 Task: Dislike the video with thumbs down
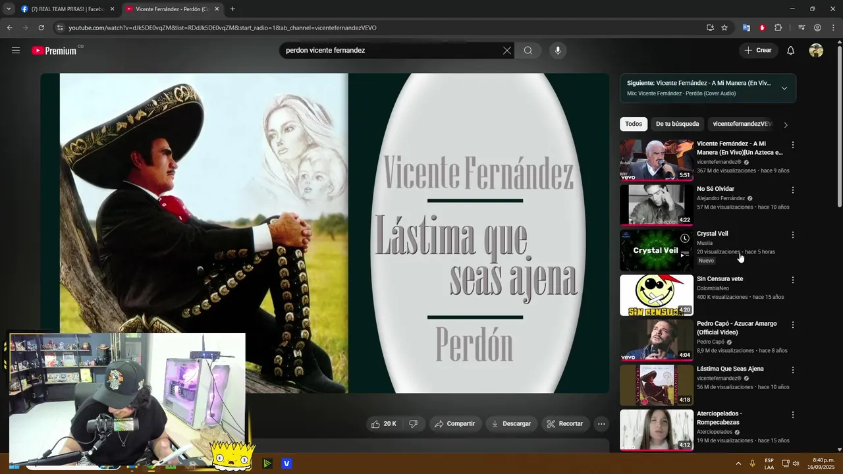[414, 424]
